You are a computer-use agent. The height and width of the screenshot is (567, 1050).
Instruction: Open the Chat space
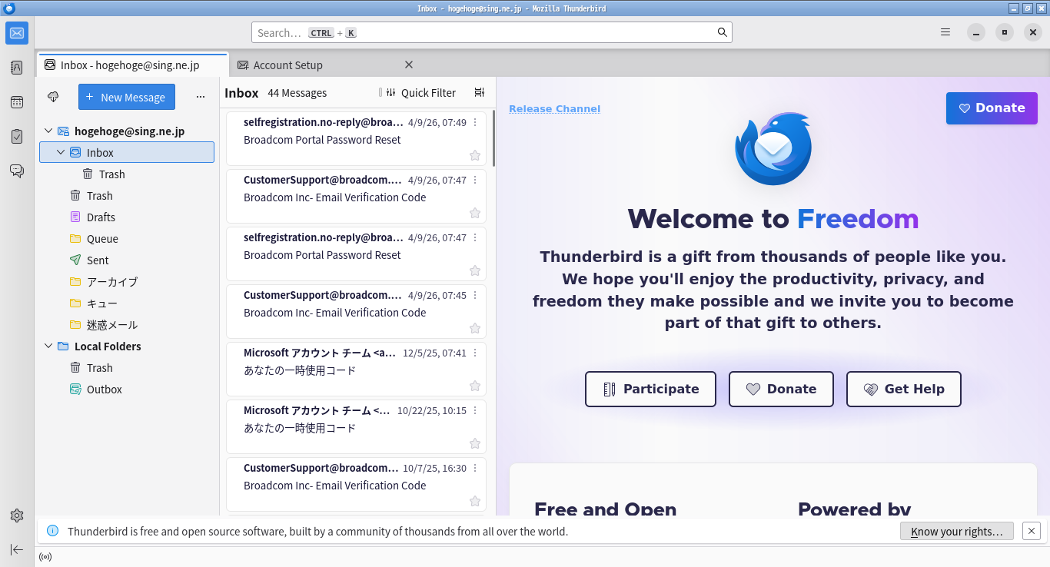pyautogui.click(x=16, y=171)
